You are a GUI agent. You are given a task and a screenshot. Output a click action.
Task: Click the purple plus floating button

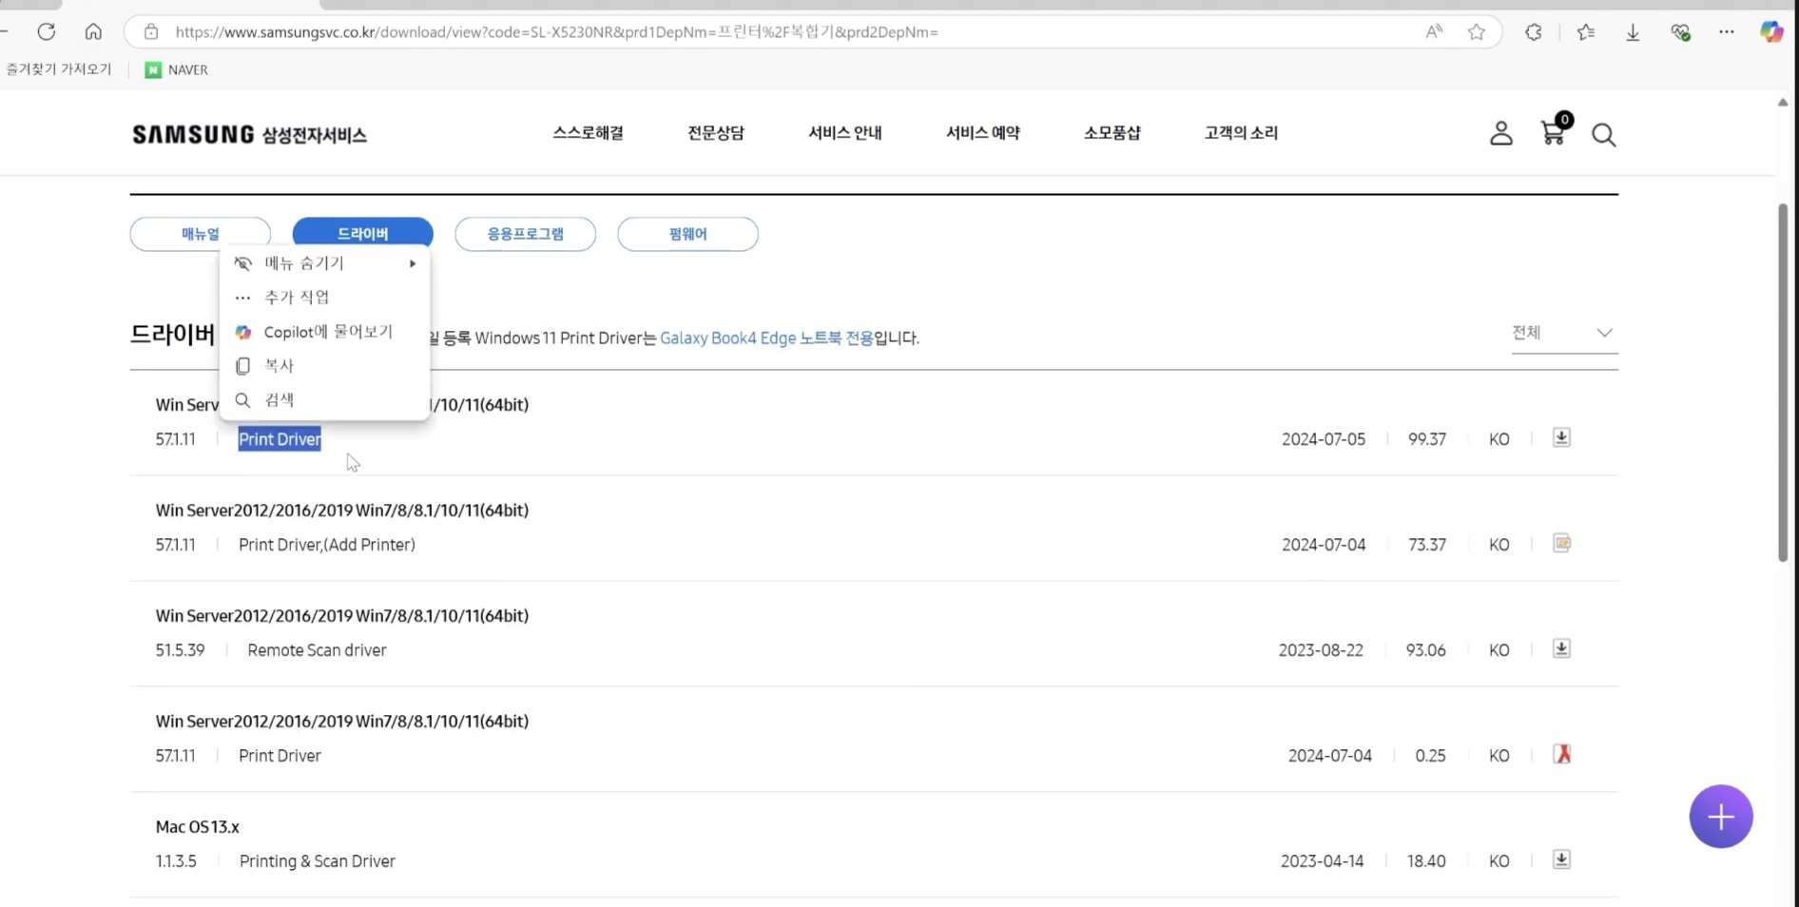(1721, 817)
